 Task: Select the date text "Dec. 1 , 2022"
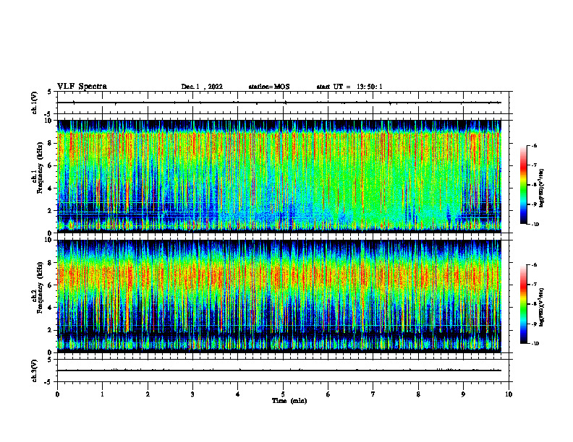202,87
